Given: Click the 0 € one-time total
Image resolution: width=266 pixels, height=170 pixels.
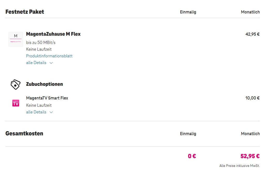Looking at the screenshot, I should (x=192, y=156).
